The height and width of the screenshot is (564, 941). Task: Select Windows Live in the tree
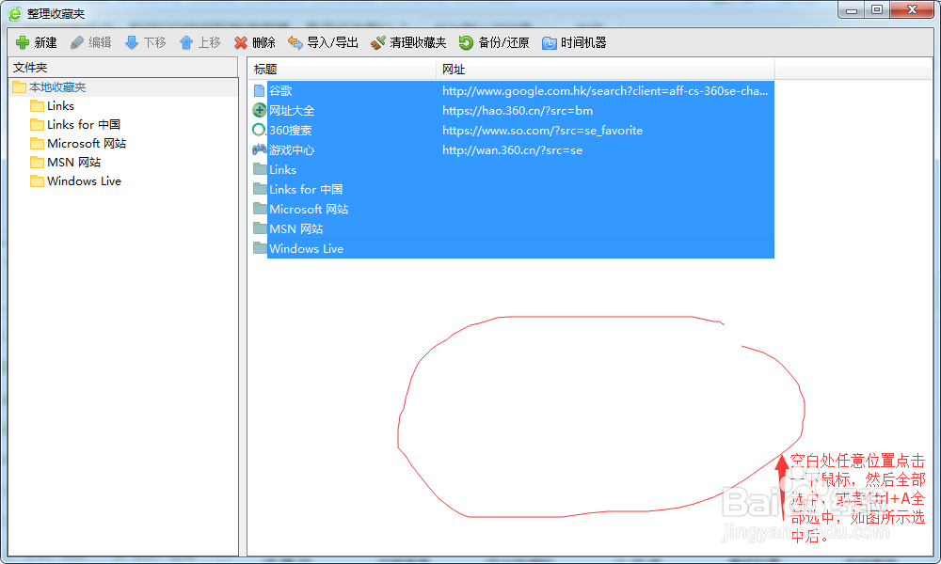84,181
